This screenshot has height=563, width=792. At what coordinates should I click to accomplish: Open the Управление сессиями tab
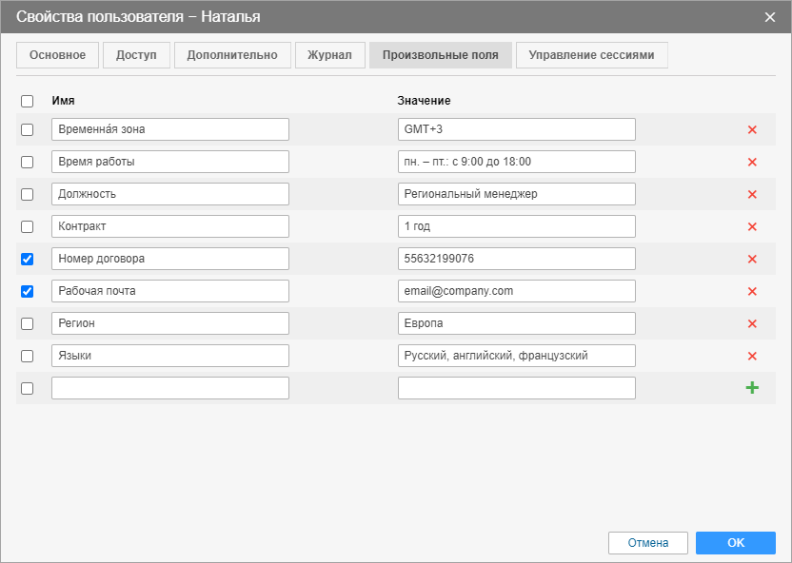click(591, 55)
